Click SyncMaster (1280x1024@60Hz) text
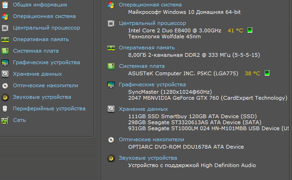Screen dimensions: 292x180 (x=170, y=92)
